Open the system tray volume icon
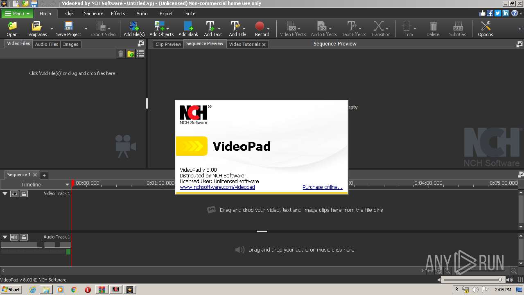Screen dimensions: 524x295 (x=475, y=290)
